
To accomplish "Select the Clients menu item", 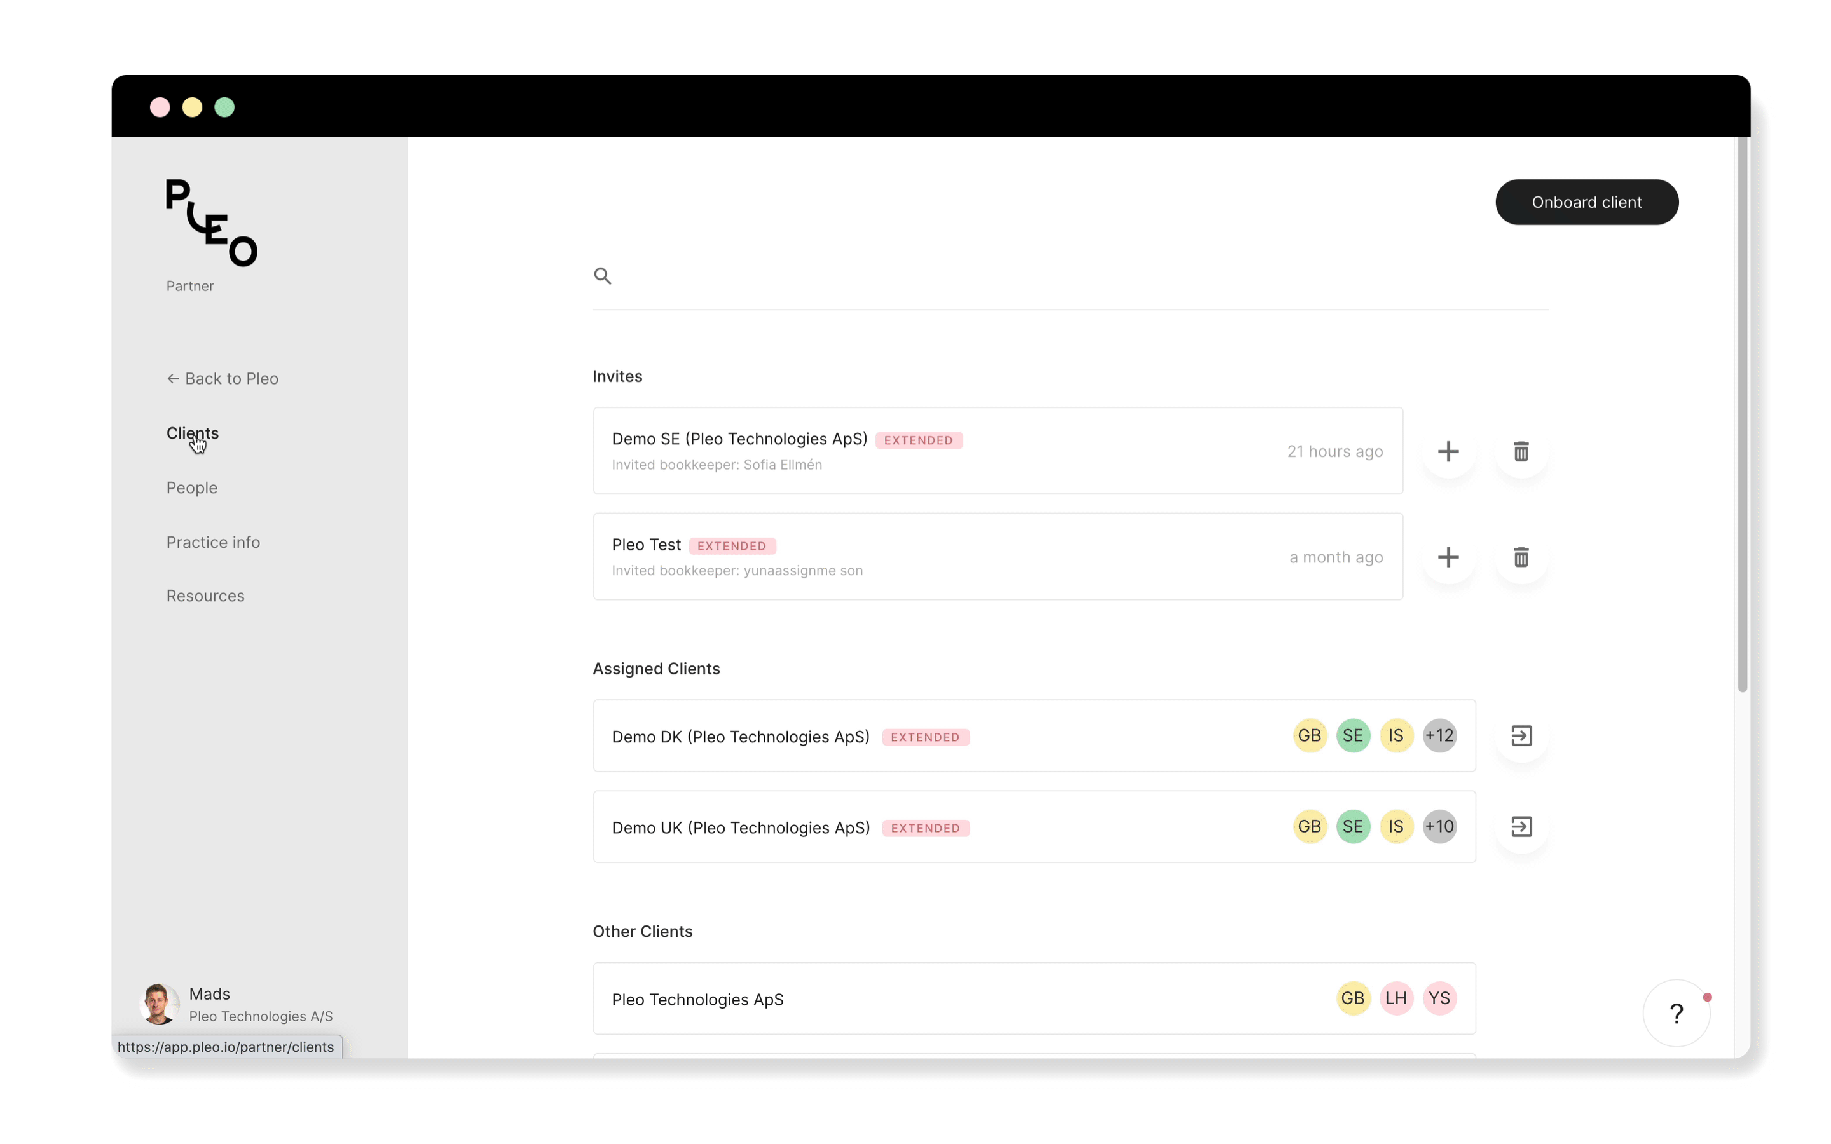I will [x=193, y=432].
